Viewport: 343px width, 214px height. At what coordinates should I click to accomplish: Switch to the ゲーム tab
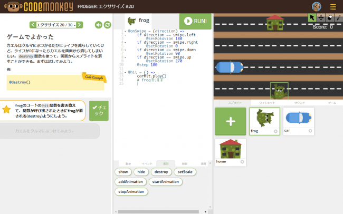click(x=332, y=103)
